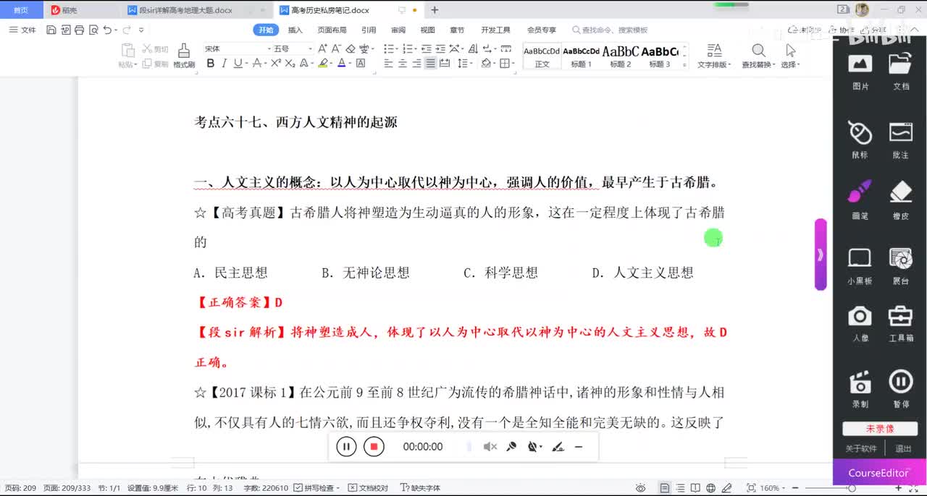The height and width of the screenshot is (496, 927).
Task: Open the 人像 camera tool
Action: pos(860,323)
